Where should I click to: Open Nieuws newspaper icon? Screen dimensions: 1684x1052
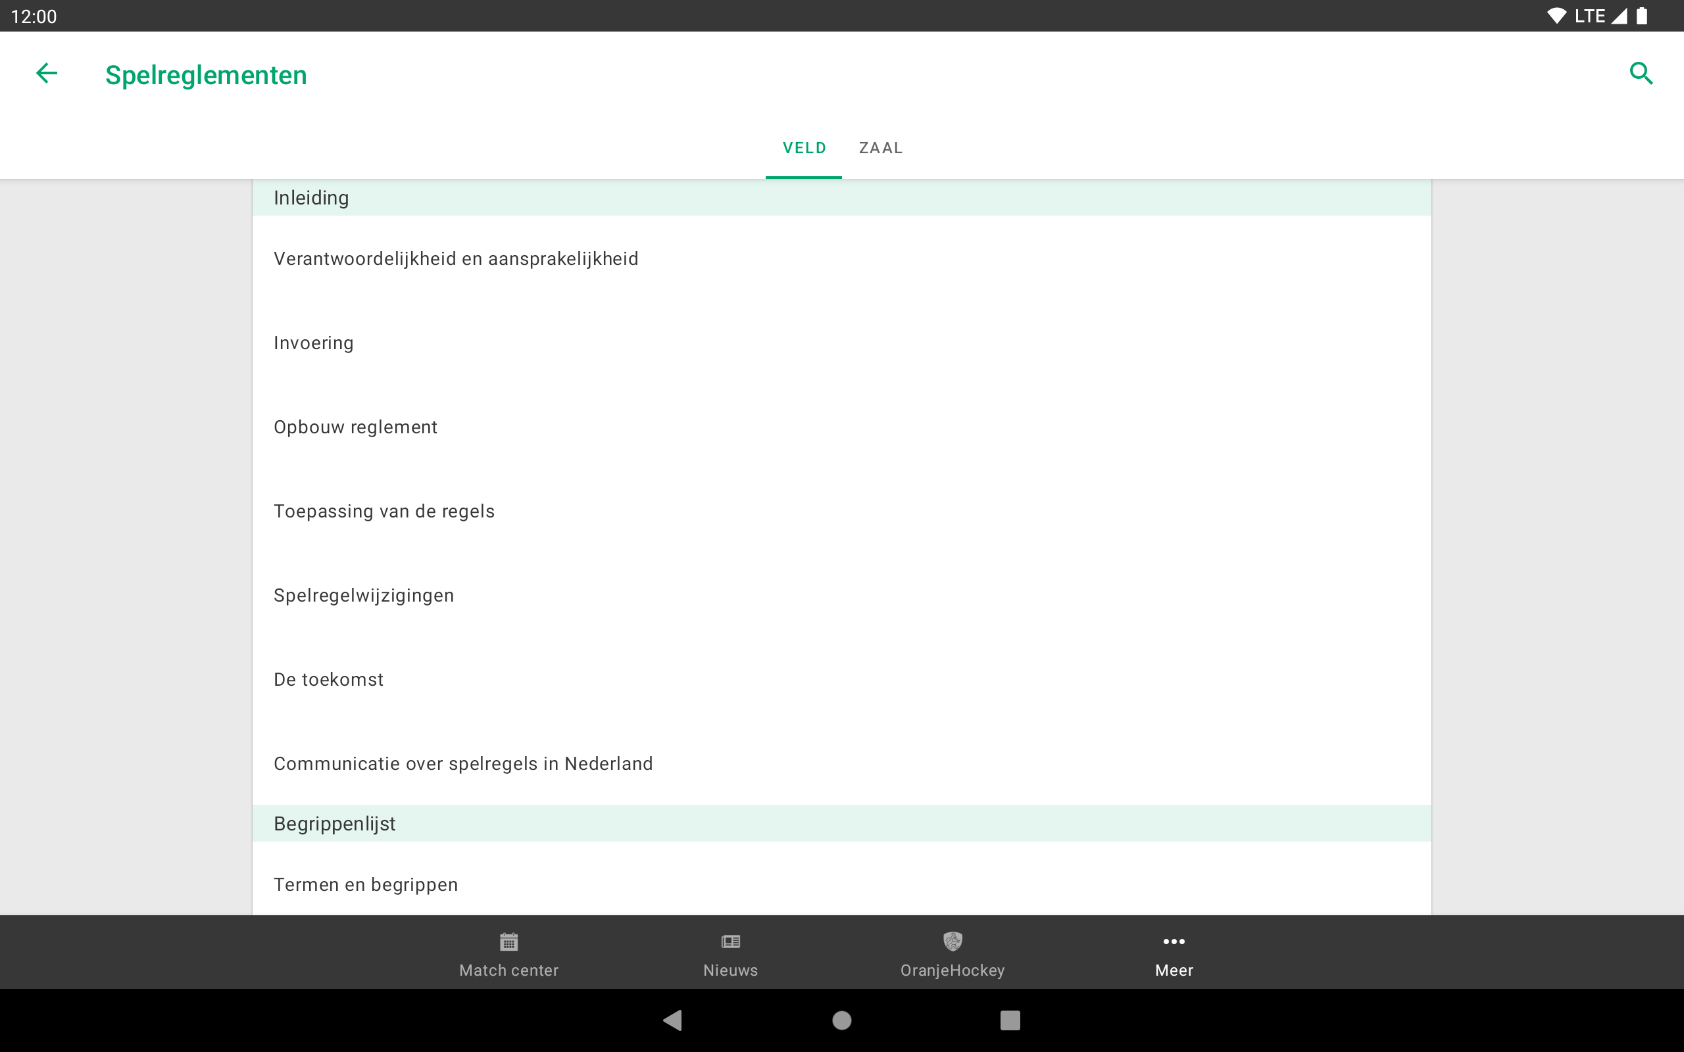pyautogui.click(x=730, y=942)
